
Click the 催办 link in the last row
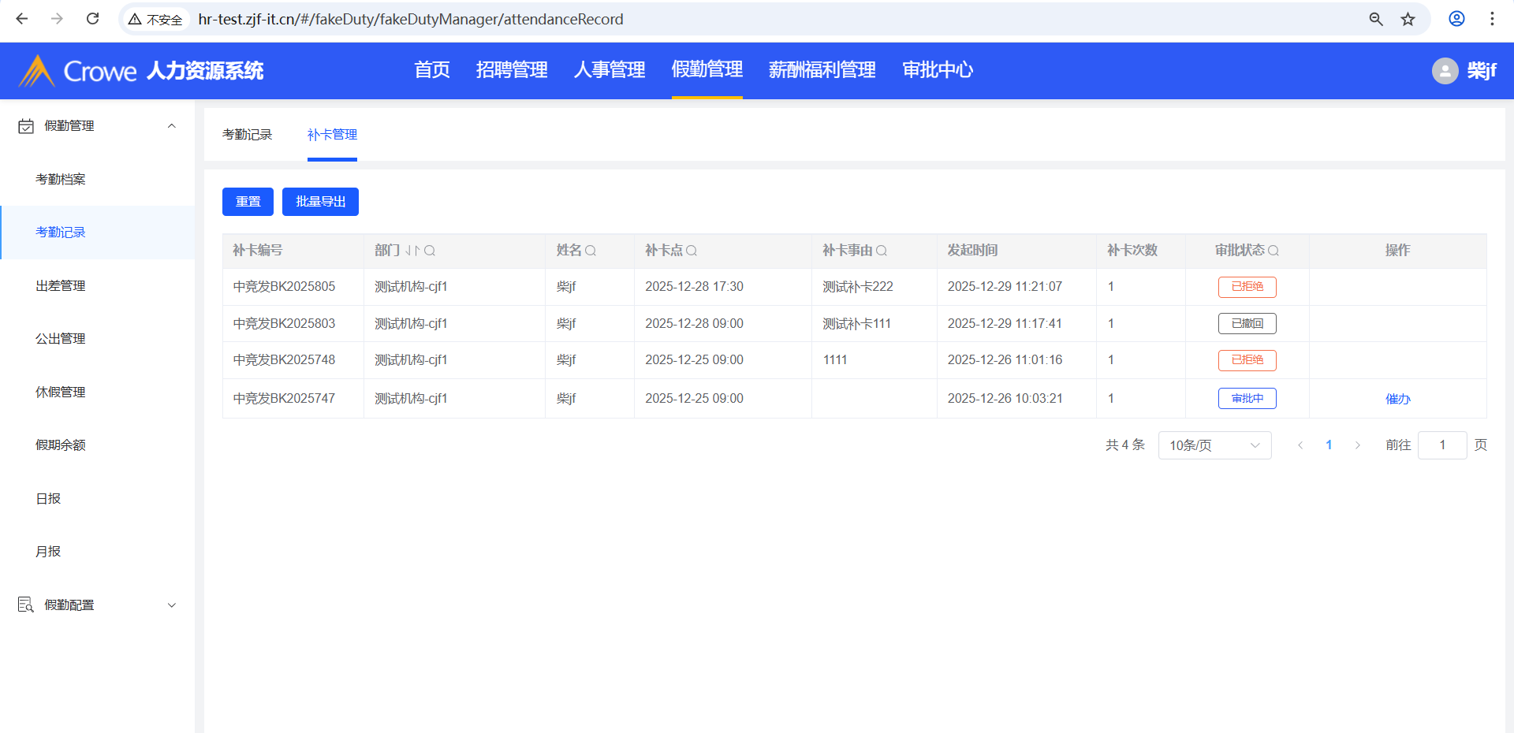point(1397,399)
